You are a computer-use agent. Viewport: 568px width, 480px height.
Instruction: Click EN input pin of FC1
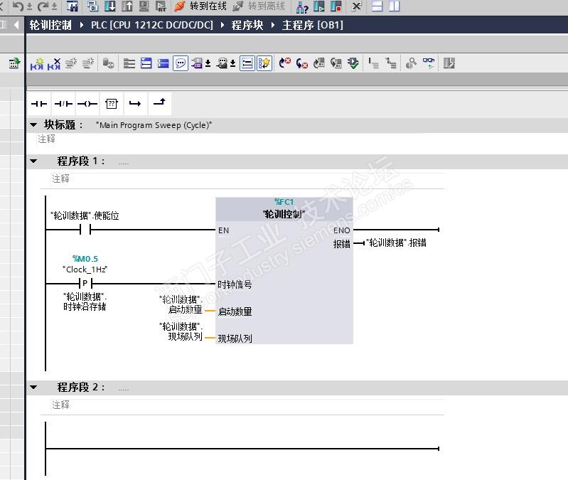(223, 230)
